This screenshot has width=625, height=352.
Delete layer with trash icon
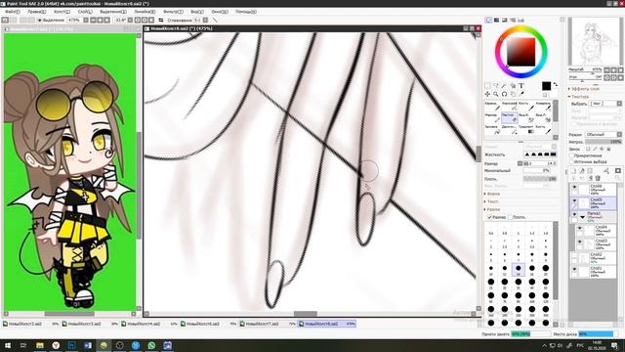click(598, 178)
